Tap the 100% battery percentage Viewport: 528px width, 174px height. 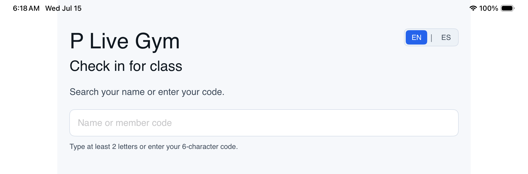(489, 8)
